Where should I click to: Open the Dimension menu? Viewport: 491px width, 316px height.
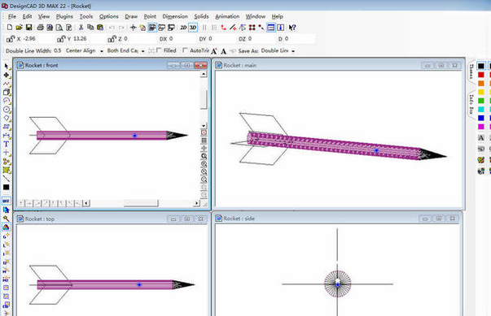175,16
